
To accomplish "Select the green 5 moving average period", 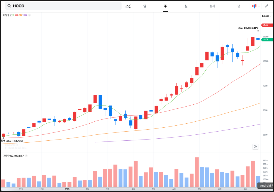I will click(x=13, y=15).
